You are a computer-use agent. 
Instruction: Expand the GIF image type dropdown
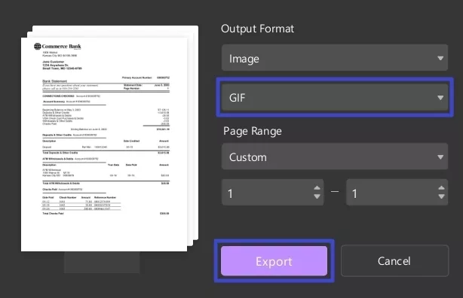[x=335, y=97]
